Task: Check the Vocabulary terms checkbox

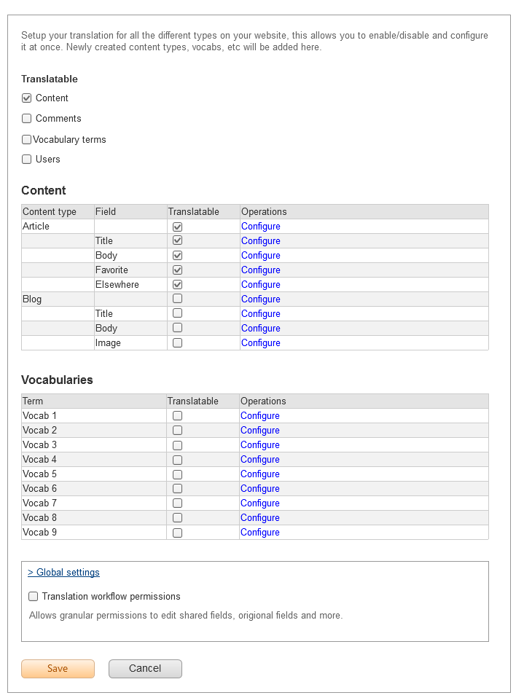Action: tap(27, 140)
